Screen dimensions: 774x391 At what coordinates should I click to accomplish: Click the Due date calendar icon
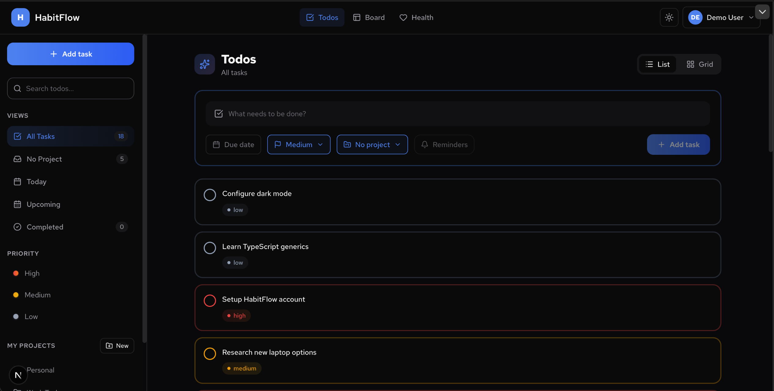pyautogui.click(x=216, y=144)
